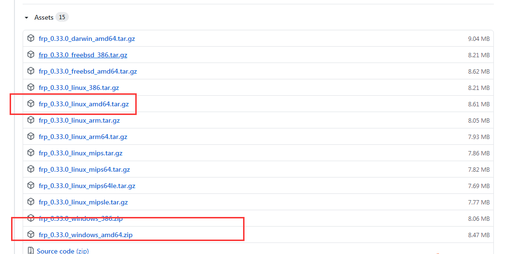Click the zip file icon by Source code
Viewport: 516px width, 254px height.
point(31,251)
